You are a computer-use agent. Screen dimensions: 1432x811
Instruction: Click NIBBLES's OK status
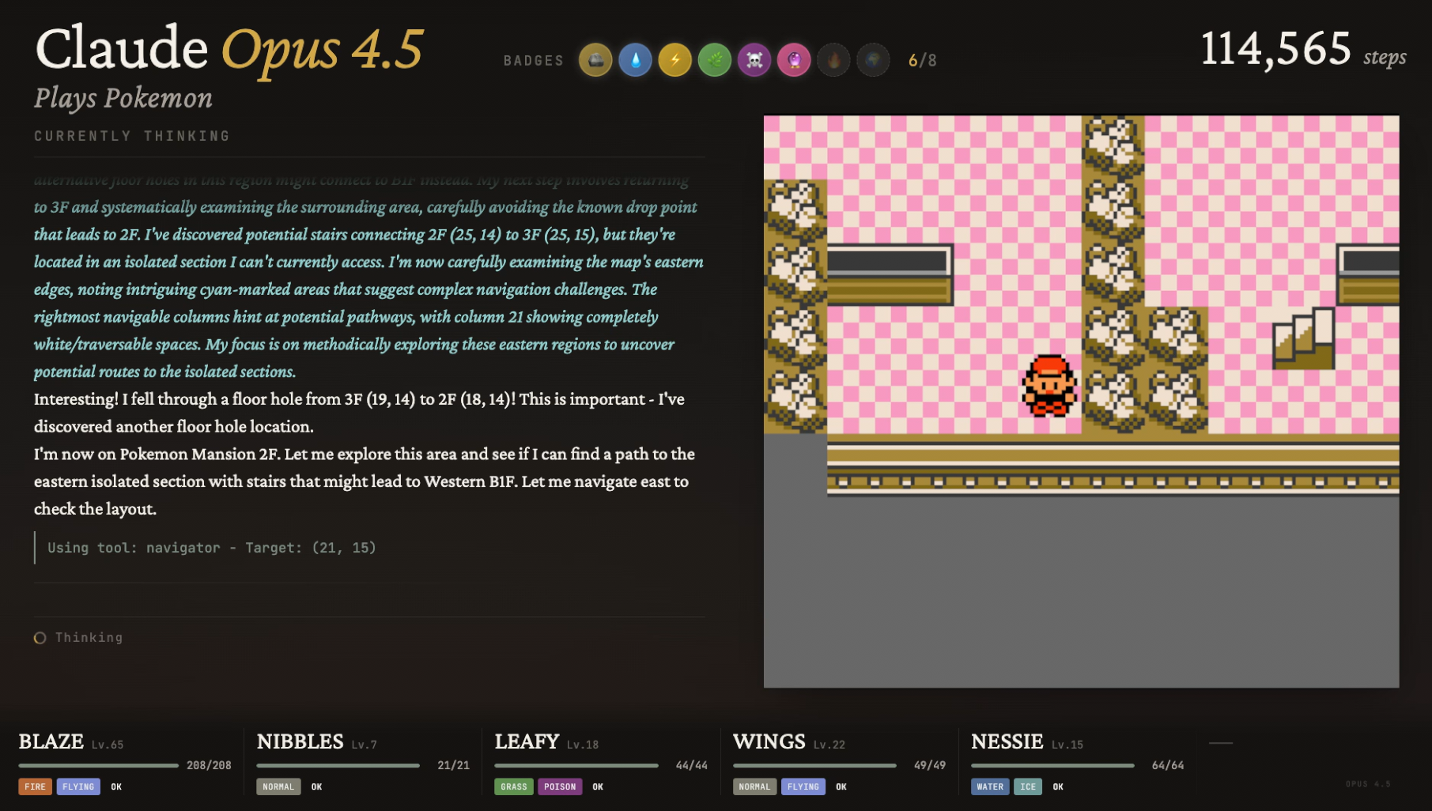317,786
